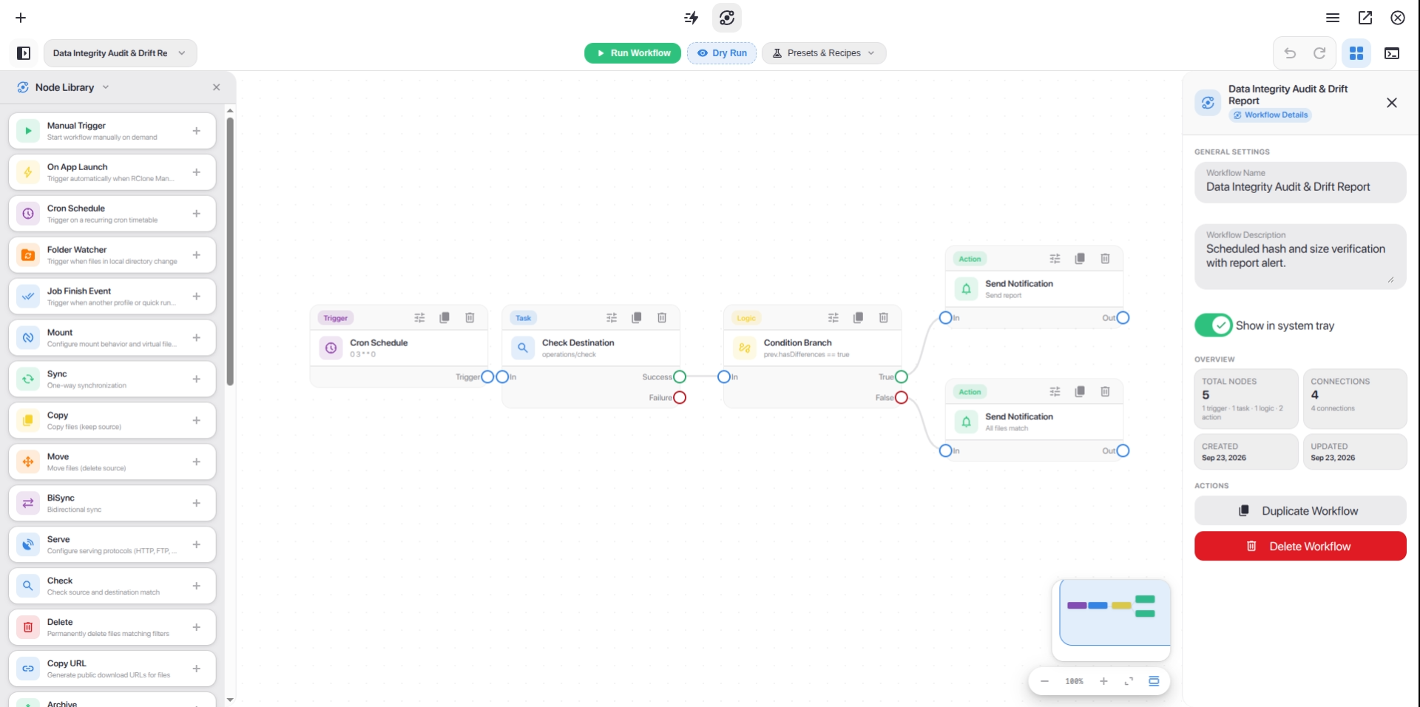Undo the last canvas change
This screenshot has height=707, width=1420.
click(x=1290, y=53)
